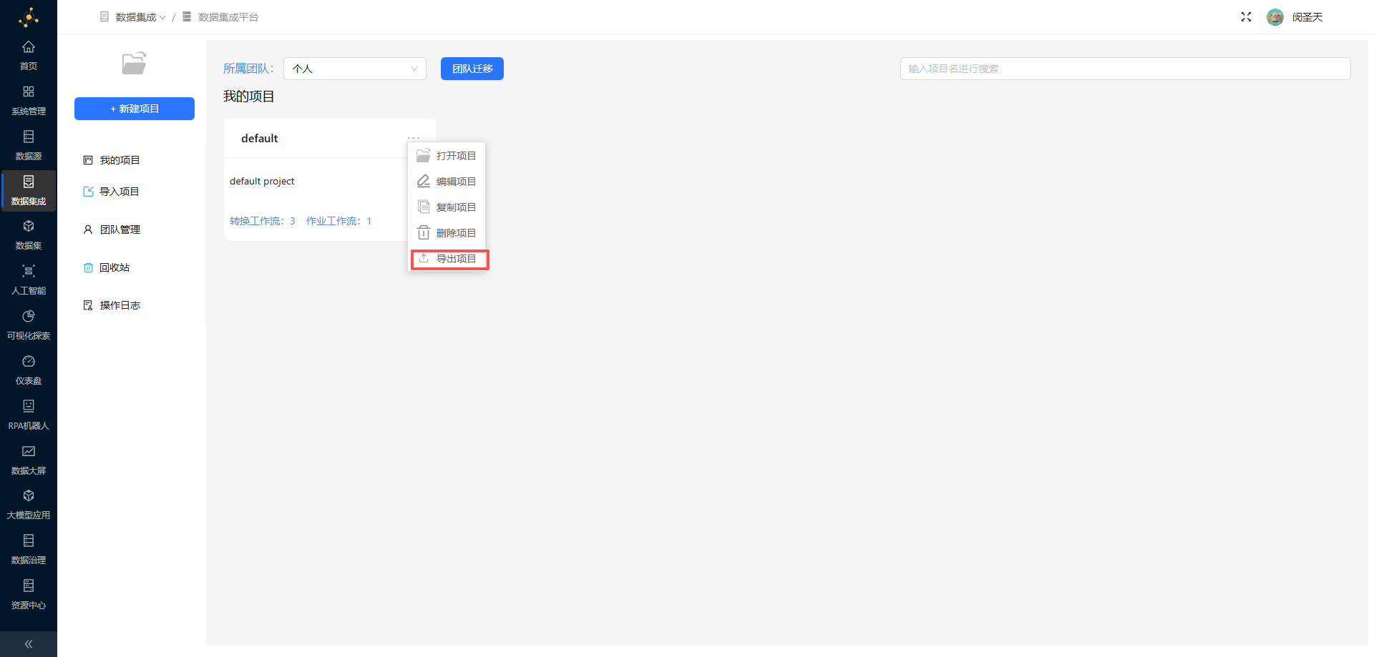Click the project name search field
The height and width of the screenshot is (657, 1374).
1124,69
